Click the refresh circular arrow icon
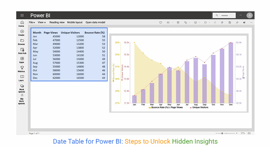270x154 pixels. pos(215,22)
